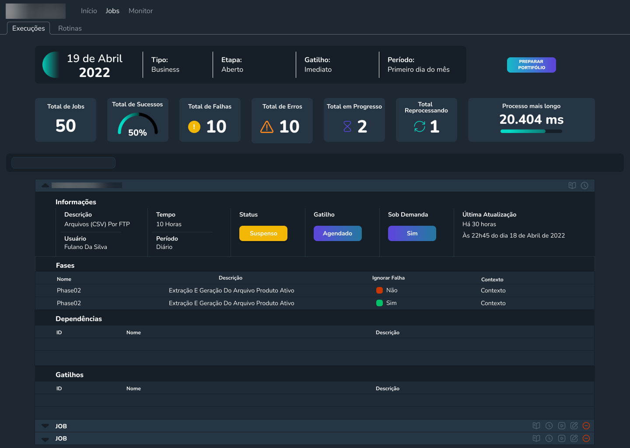Click the Processo mais longo progress bar
The height and width of the screenshot is (448, 630).
point(531,131)
